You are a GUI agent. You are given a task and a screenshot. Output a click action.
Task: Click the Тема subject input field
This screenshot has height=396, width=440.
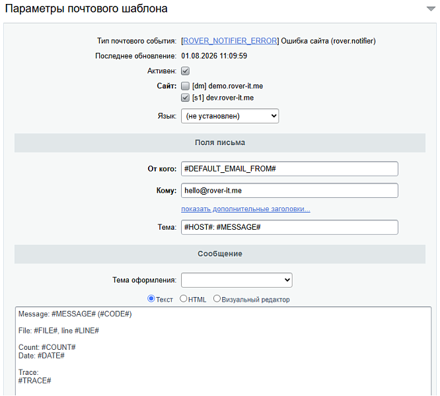click(x=289, y=227)
